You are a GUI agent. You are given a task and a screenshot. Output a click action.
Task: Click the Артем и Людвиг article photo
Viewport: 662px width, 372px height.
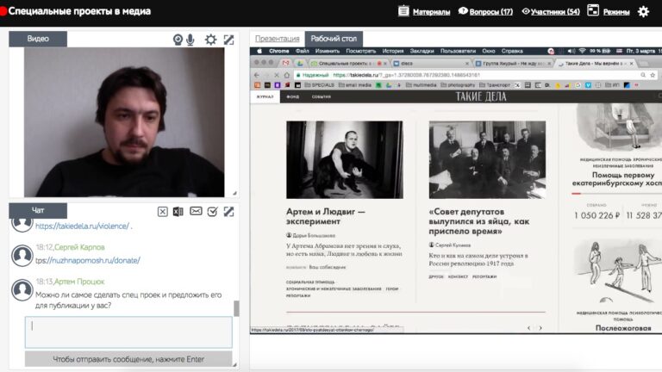[x=345, y=160]
